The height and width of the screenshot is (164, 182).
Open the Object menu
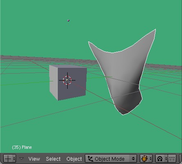tap(74, 159)
